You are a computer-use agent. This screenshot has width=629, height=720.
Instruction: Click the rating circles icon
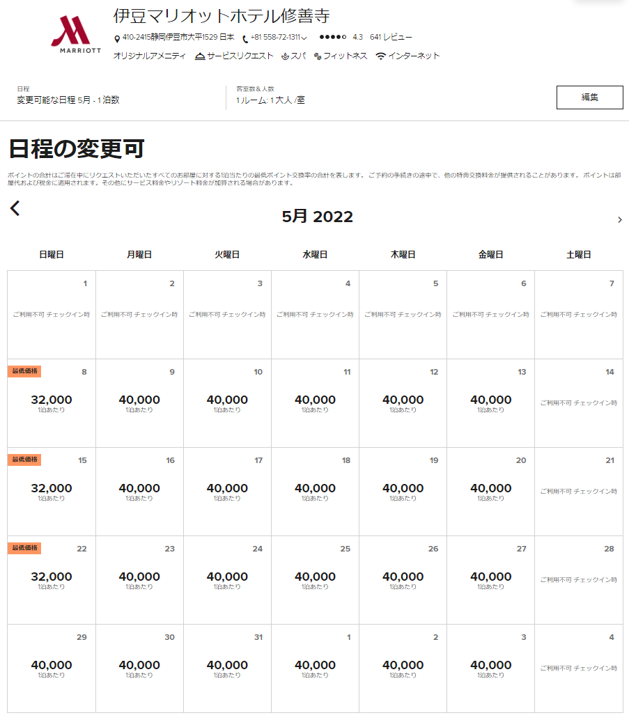click(333, 37)
